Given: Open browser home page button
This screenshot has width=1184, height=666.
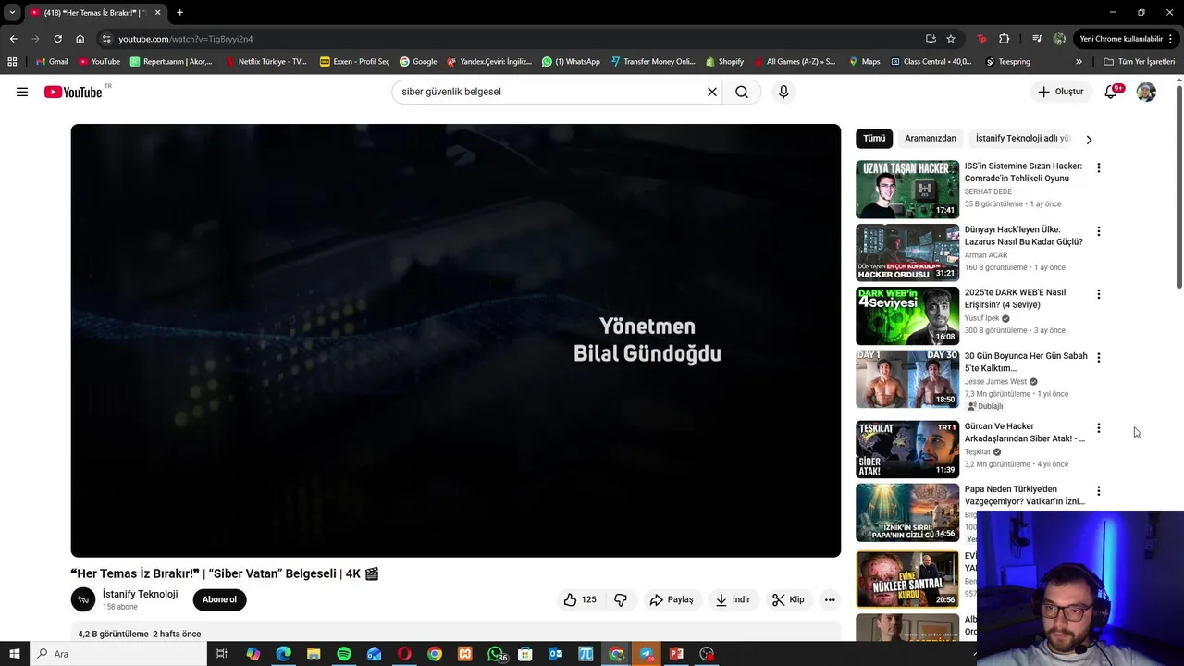Looking at the screenshot, I should 80,39.
